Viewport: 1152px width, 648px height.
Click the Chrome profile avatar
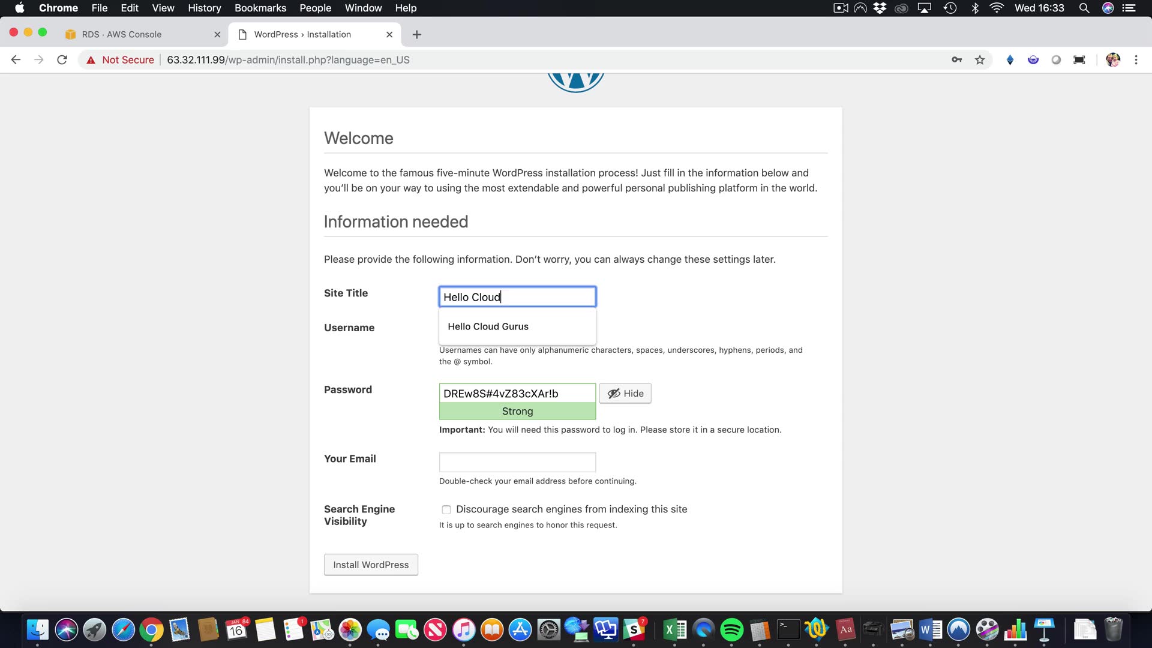point(1112,60)
